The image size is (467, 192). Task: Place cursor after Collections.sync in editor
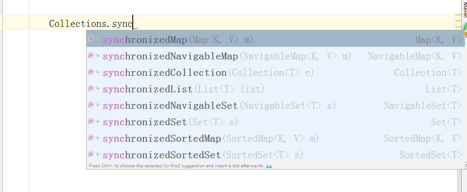pos(133,23)
